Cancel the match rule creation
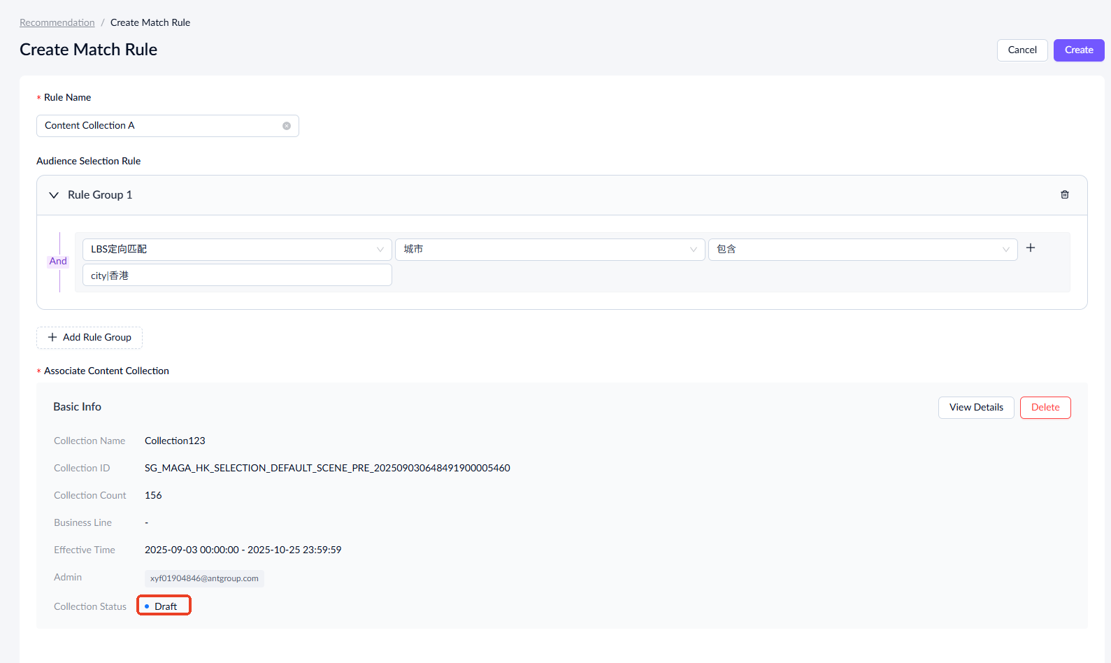The image size is (1111, 663). click(x=1022, y=50)
